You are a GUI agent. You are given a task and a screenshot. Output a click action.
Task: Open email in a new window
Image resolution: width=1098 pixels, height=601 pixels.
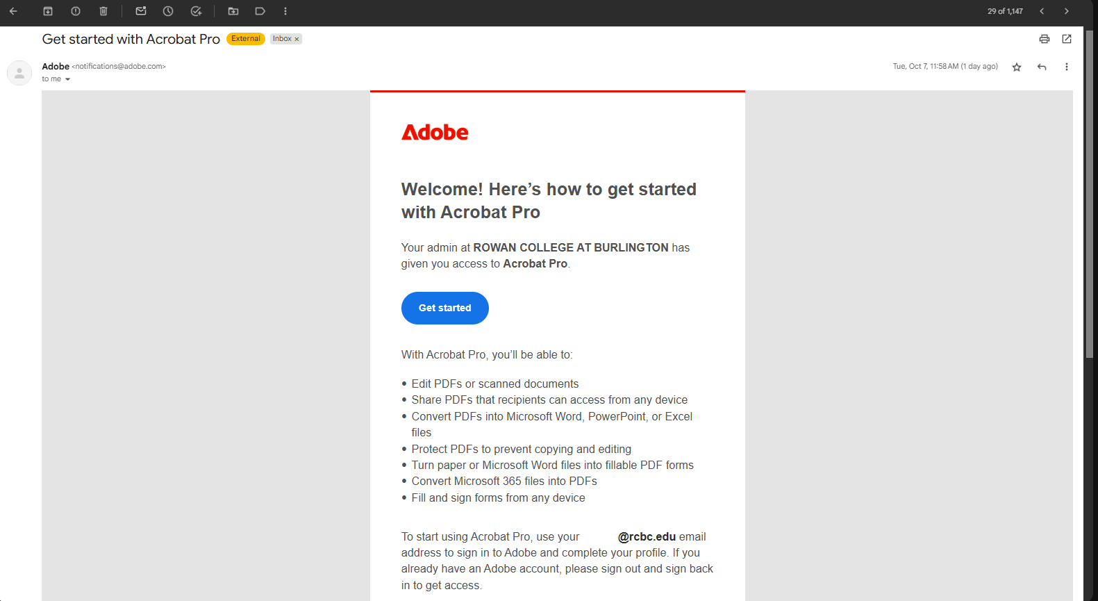(1067, 39)
